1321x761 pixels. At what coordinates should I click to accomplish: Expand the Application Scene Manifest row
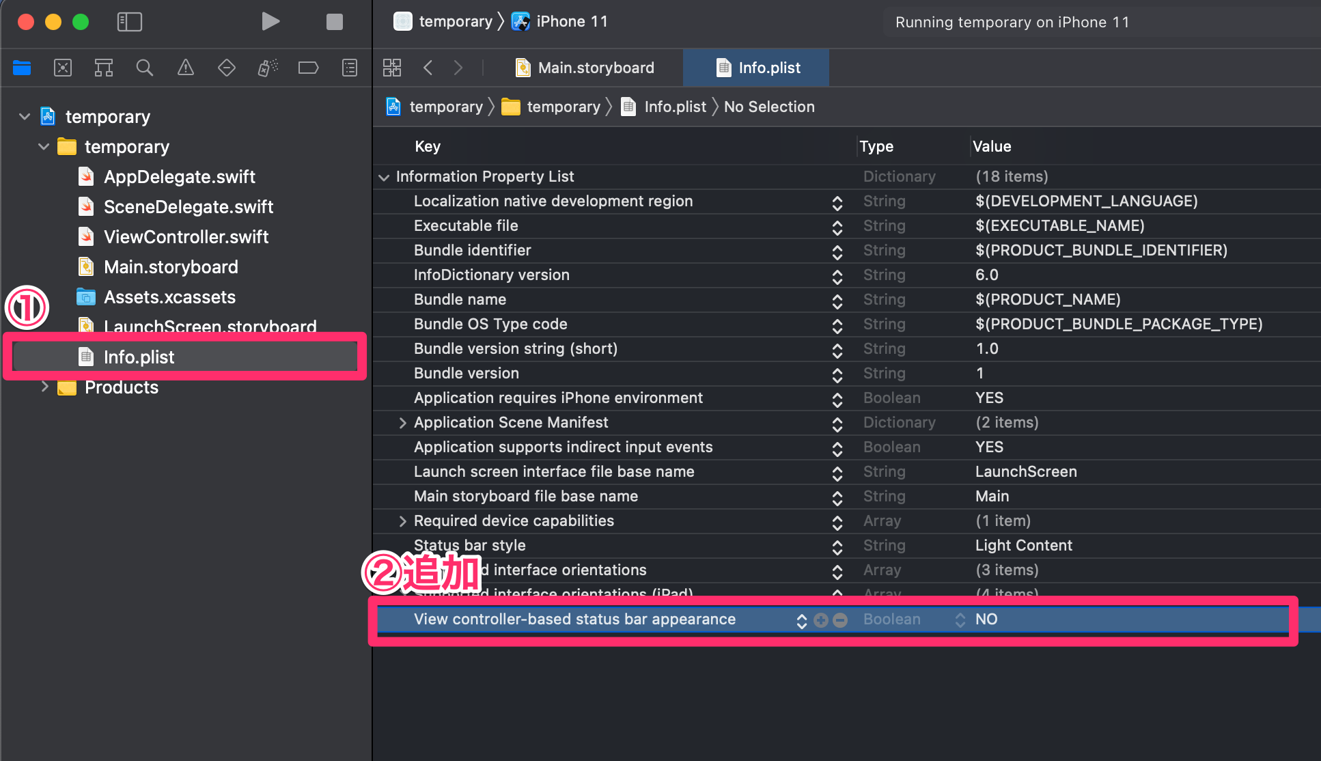tap(402, 422)
